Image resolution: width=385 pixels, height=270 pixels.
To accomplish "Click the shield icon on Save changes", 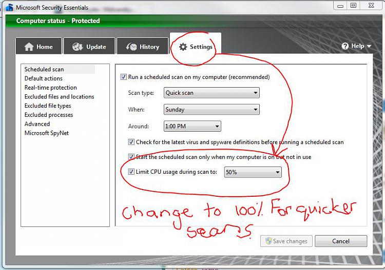I will (268, 241).
